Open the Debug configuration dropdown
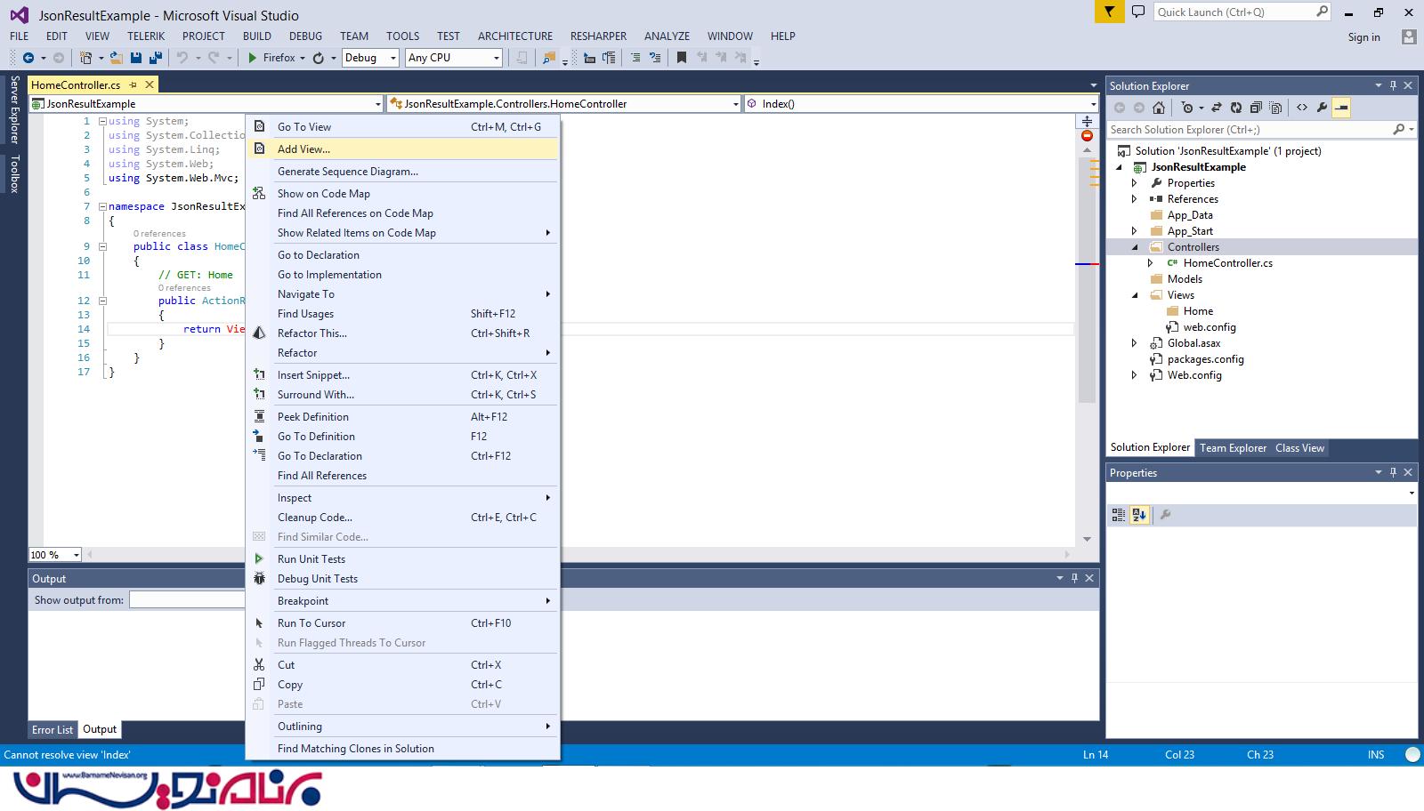 point(370,58)
